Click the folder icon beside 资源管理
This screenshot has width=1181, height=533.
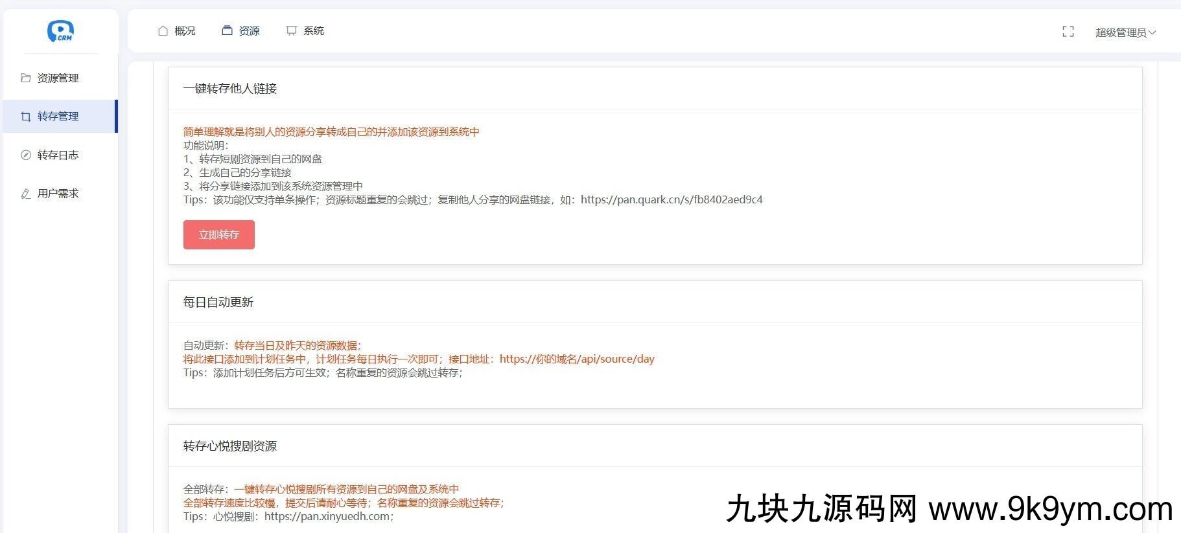tap(26, 78)
